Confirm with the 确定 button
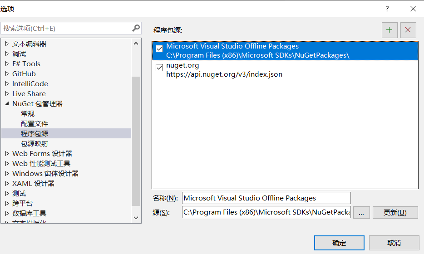 point(339,243)
